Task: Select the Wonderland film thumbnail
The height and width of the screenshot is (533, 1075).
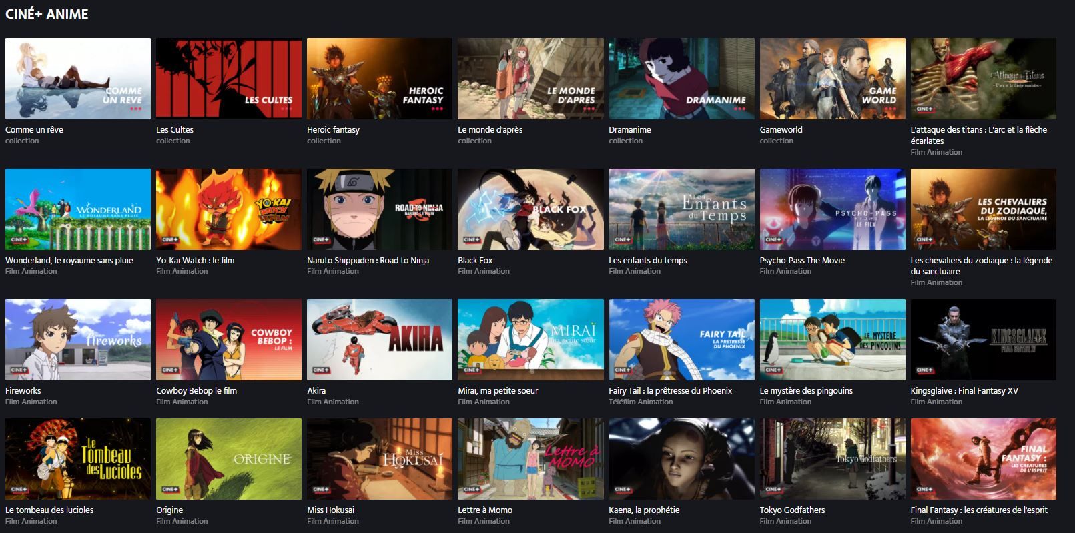Action: point(78,209)
